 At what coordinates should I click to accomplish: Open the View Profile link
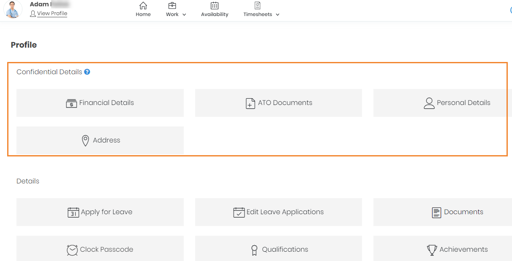52,13
